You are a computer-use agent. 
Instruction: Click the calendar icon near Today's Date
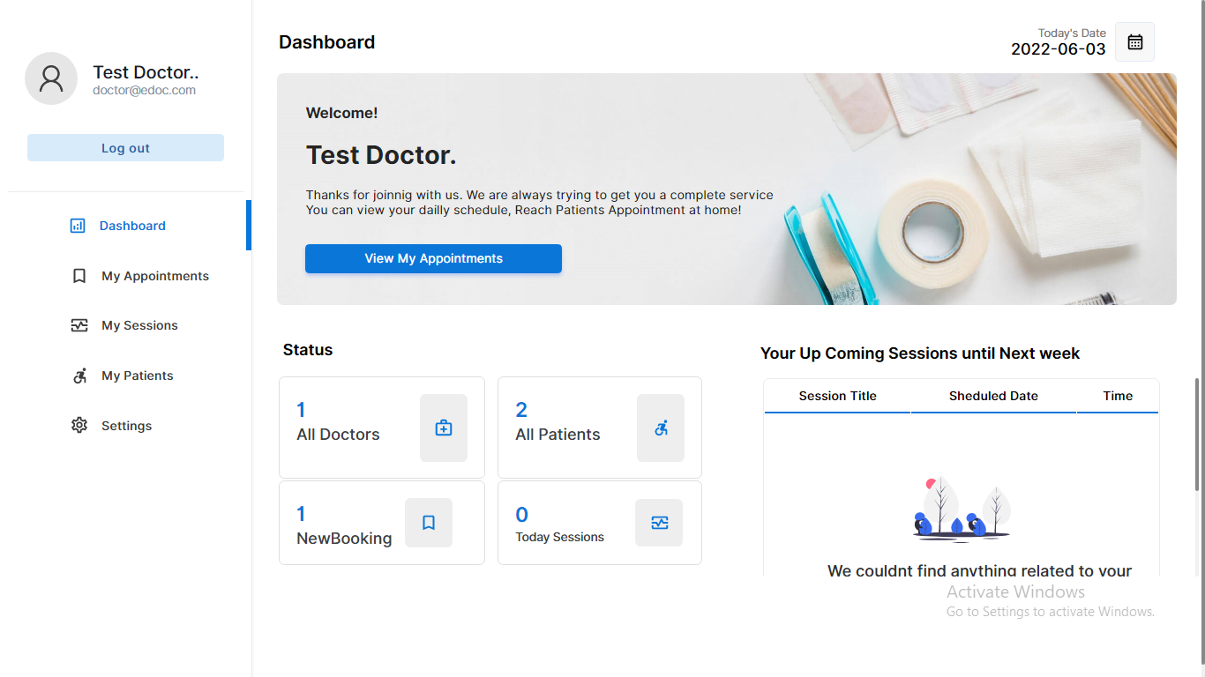point(1134,41)
